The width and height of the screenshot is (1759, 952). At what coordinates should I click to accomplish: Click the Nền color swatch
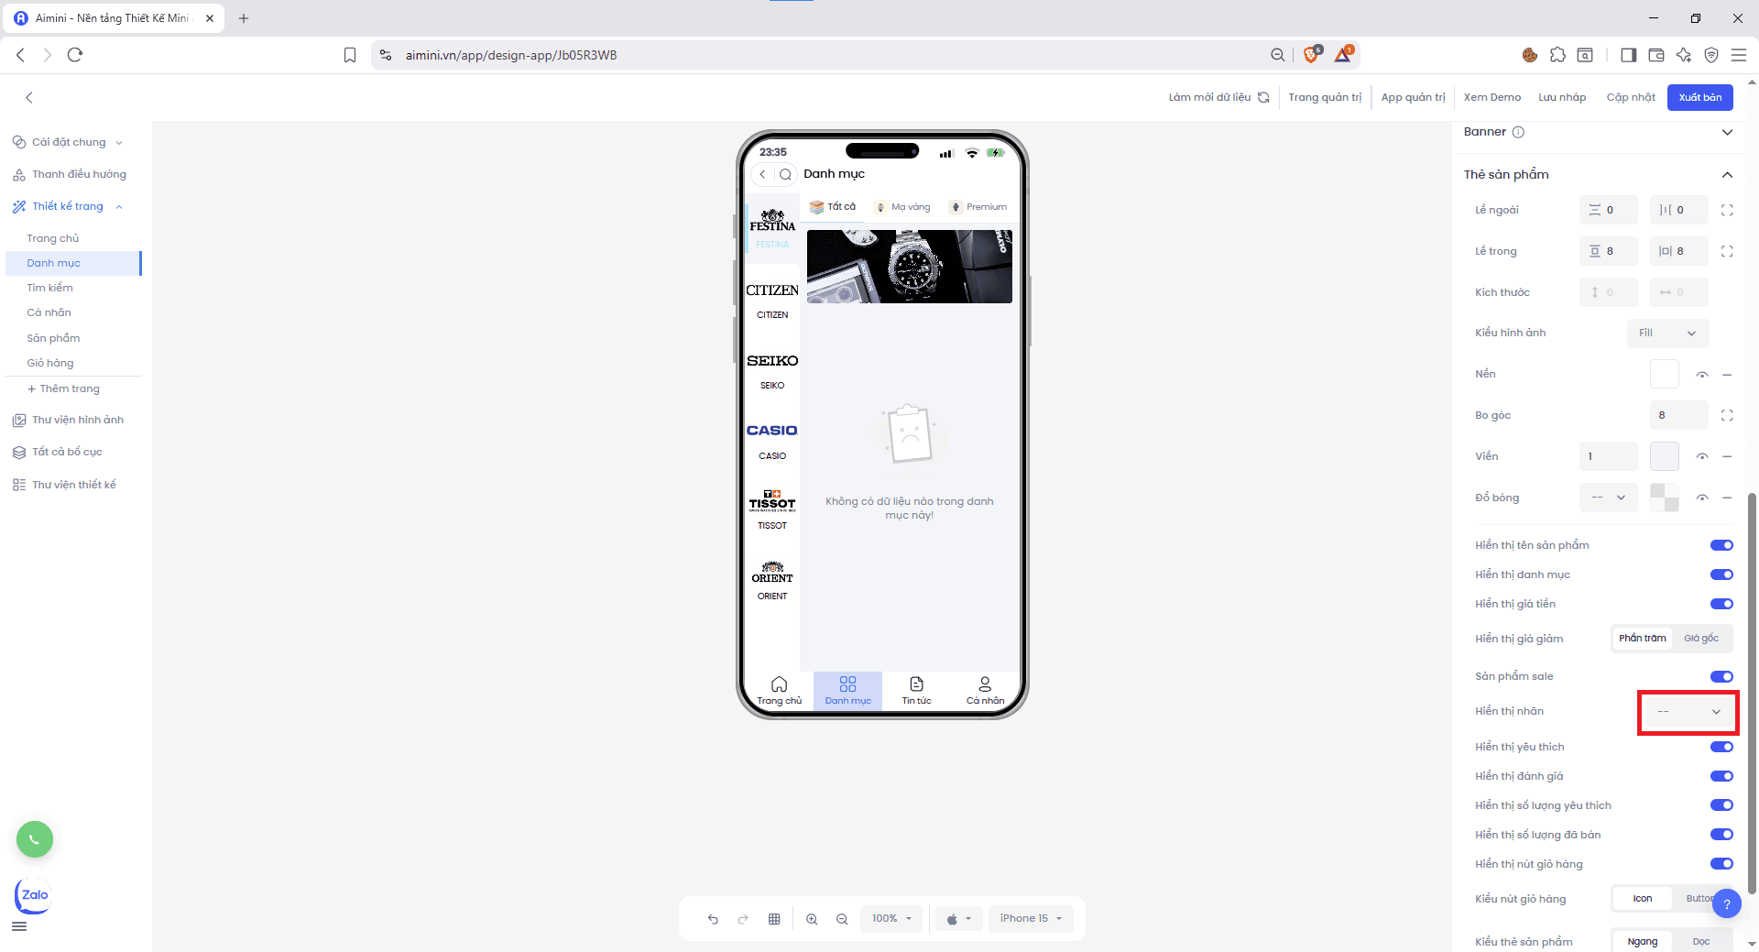pos(1664,374)
